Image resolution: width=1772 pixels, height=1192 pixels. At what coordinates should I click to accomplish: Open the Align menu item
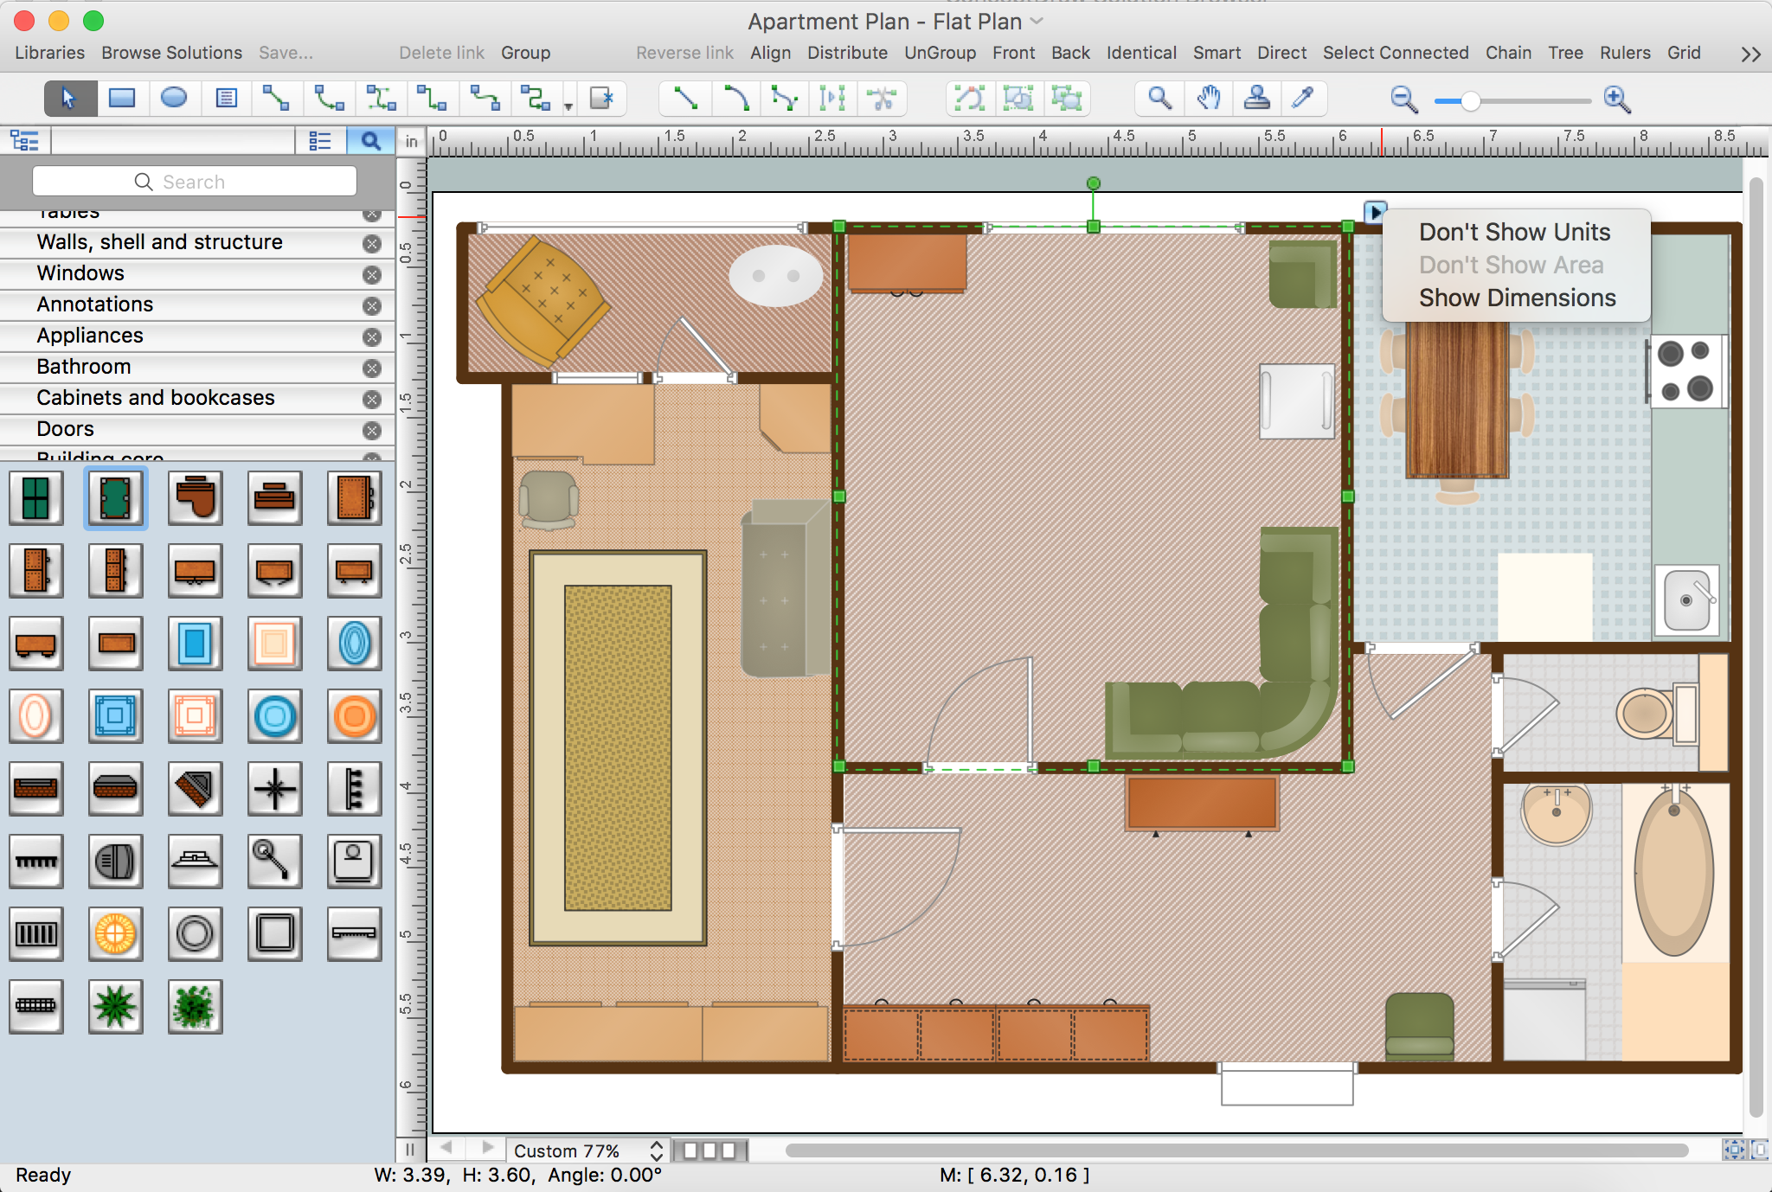point(767,52)
